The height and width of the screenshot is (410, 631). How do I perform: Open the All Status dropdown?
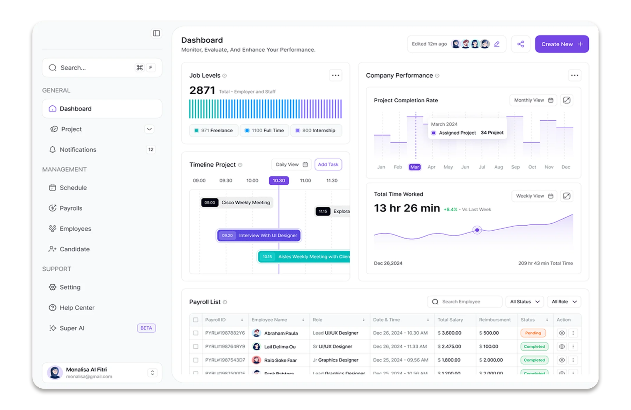pos(525,302)
